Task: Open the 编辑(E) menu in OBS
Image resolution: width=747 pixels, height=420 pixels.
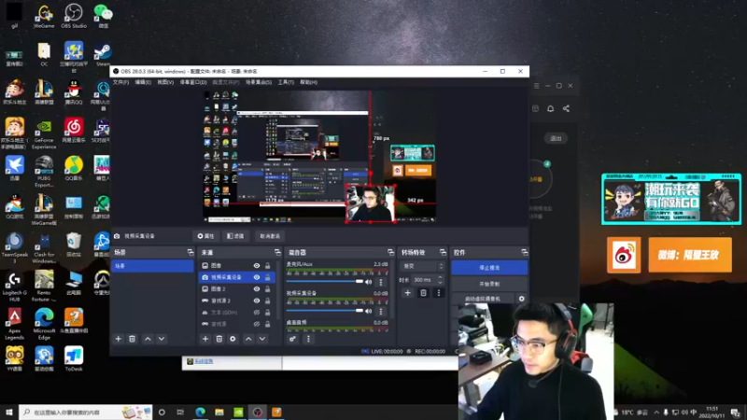Action: [143, 82]
